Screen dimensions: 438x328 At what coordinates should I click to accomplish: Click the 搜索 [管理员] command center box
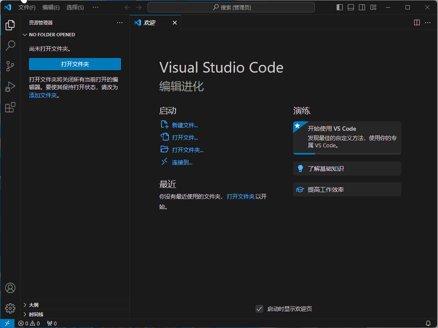click(231, 7)
